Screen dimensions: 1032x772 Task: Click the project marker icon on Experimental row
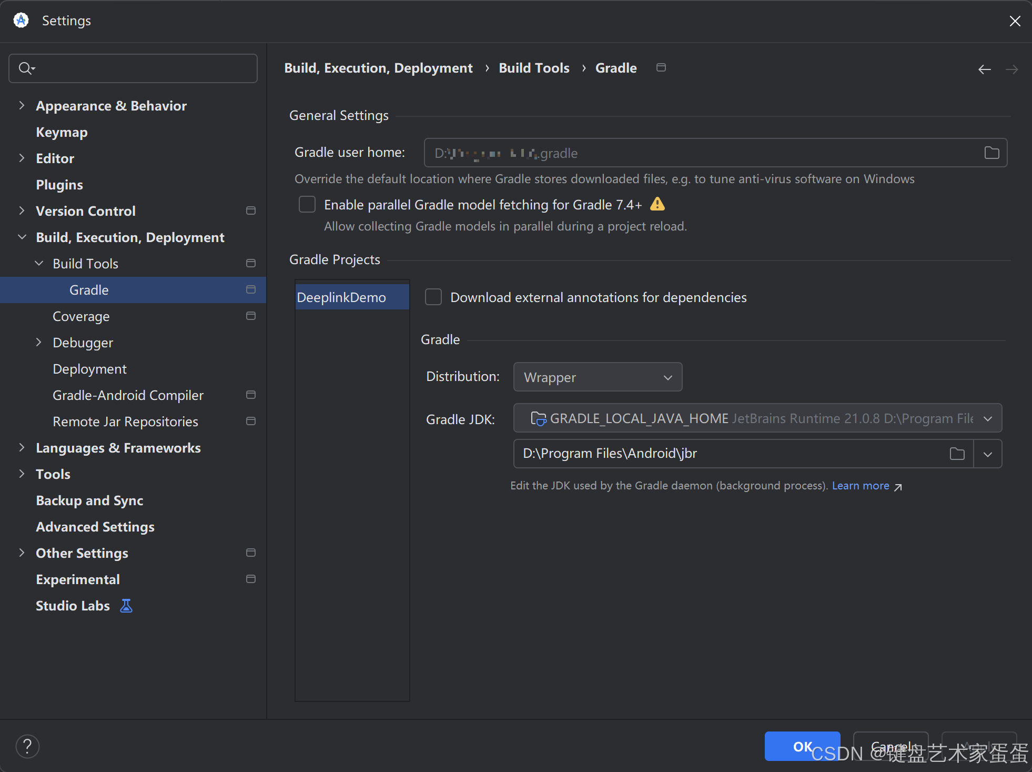(251, 579)
